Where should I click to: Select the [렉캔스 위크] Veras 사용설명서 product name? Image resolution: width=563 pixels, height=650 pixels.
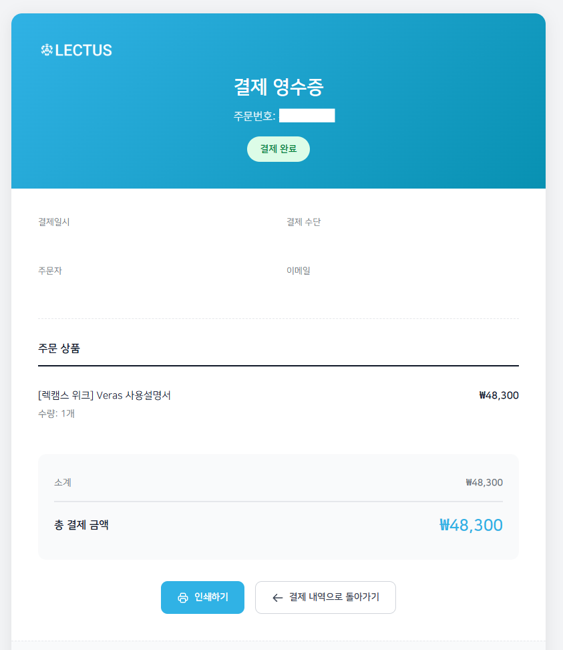[105, 395]
